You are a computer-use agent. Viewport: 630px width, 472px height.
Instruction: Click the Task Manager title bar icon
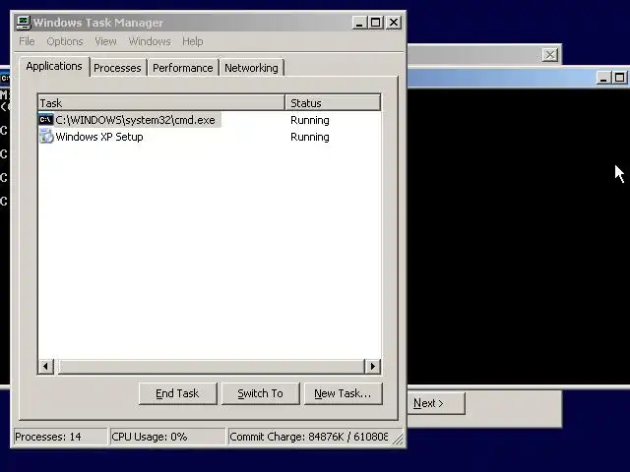tap(24, 23)
